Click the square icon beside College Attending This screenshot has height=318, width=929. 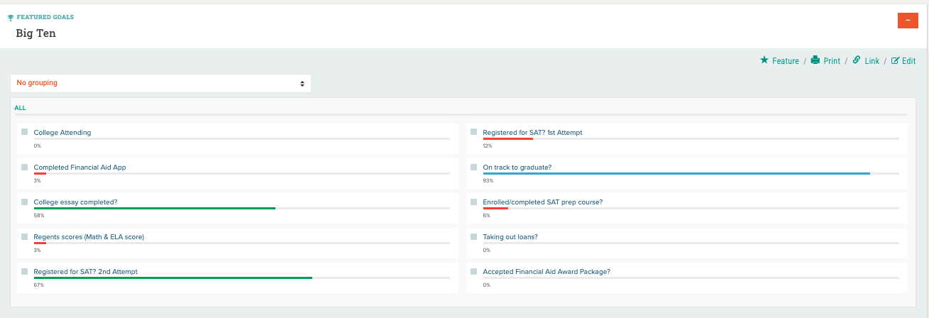pyautogui.click(x=25, y=132)
